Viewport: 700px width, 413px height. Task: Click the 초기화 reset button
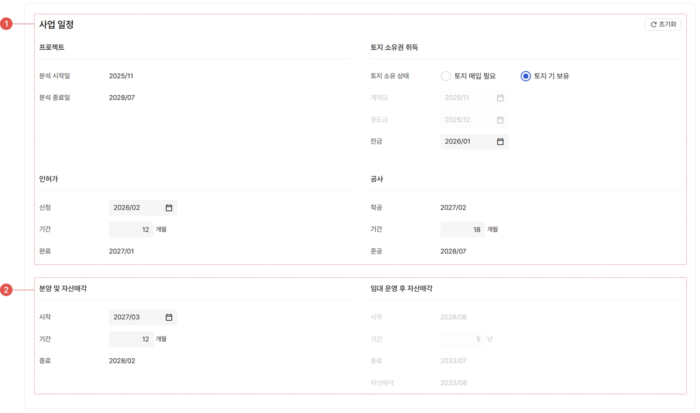click(x=663, y=24)
